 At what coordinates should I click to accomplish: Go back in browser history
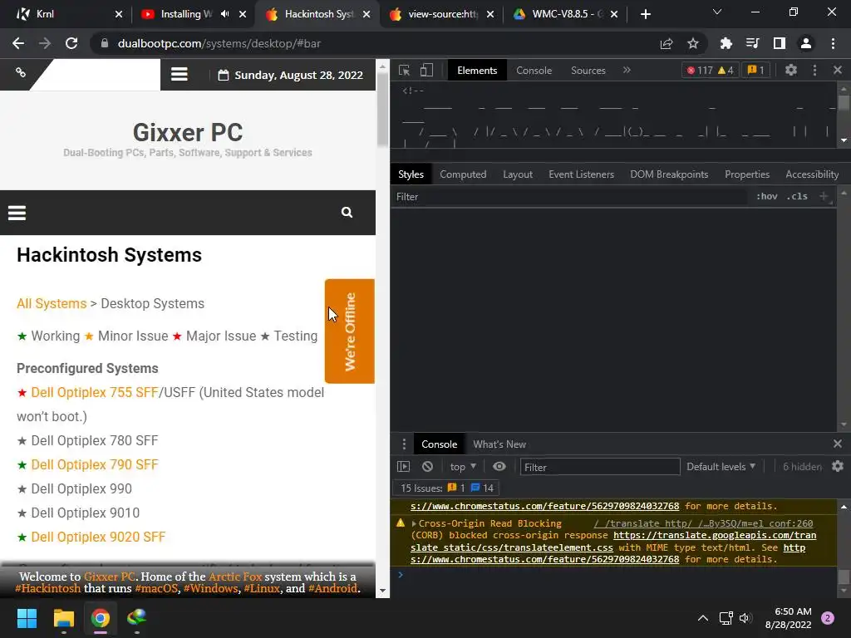pyautogui.click(x=18, y=43)
